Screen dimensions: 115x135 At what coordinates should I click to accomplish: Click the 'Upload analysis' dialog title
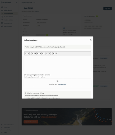pos(30,40)
